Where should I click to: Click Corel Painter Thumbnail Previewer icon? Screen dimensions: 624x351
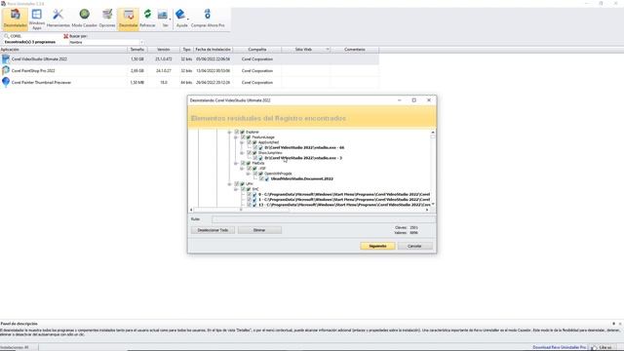(x=6, y=82)
